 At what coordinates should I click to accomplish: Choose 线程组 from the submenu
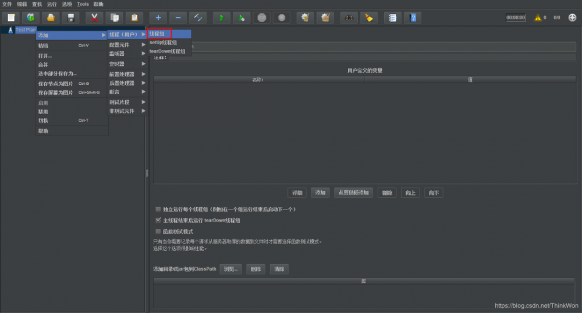[x=169, y=34]
